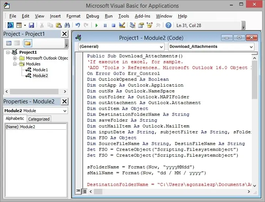This screenshot has height=202, width=265.
Task: Open the Window menu
Action: pyautogui.click(x=164, y=16)
